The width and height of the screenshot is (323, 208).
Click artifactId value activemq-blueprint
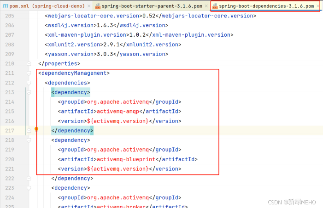coord(126,159)
